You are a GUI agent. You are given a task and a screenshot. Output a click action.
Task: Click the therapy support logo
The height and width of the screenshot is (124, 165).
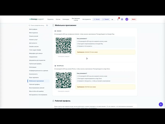click(x=37, y=19)
